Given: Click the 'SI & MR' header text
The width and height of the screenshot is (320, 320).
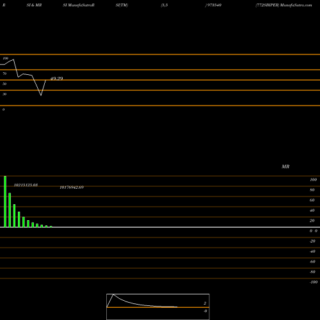Looking at the screenshot, I should [x=34, y=5].
